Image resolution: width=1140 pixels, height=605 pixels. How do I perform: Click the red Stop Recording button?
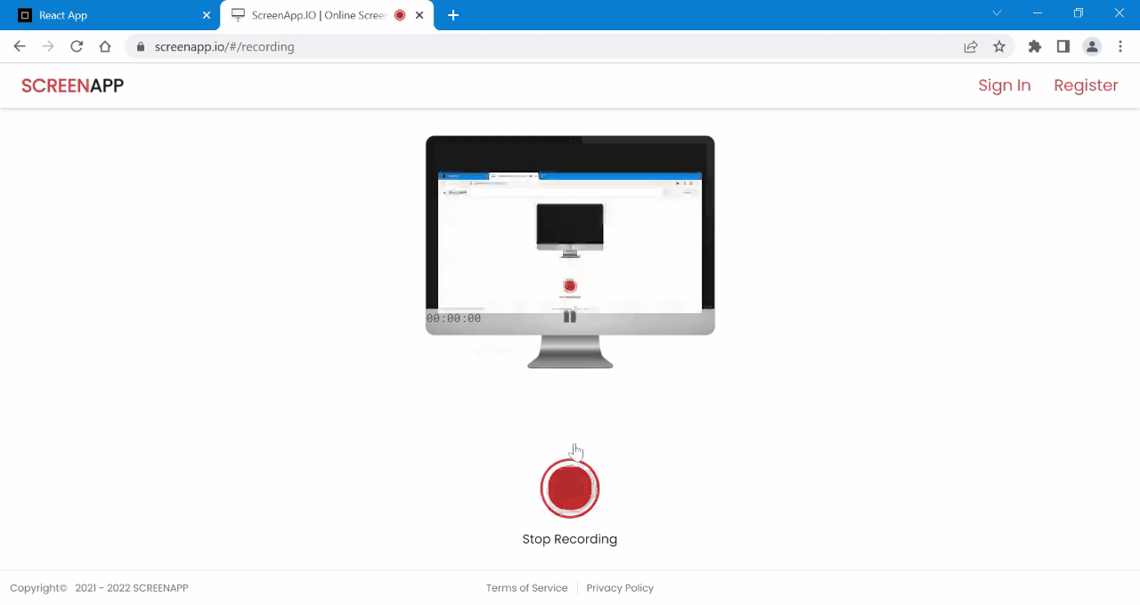[570, 486]
